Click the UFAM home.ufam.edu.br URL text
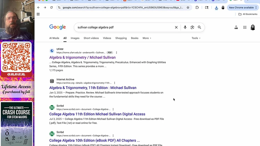260x146 pixels. (81, 53)
